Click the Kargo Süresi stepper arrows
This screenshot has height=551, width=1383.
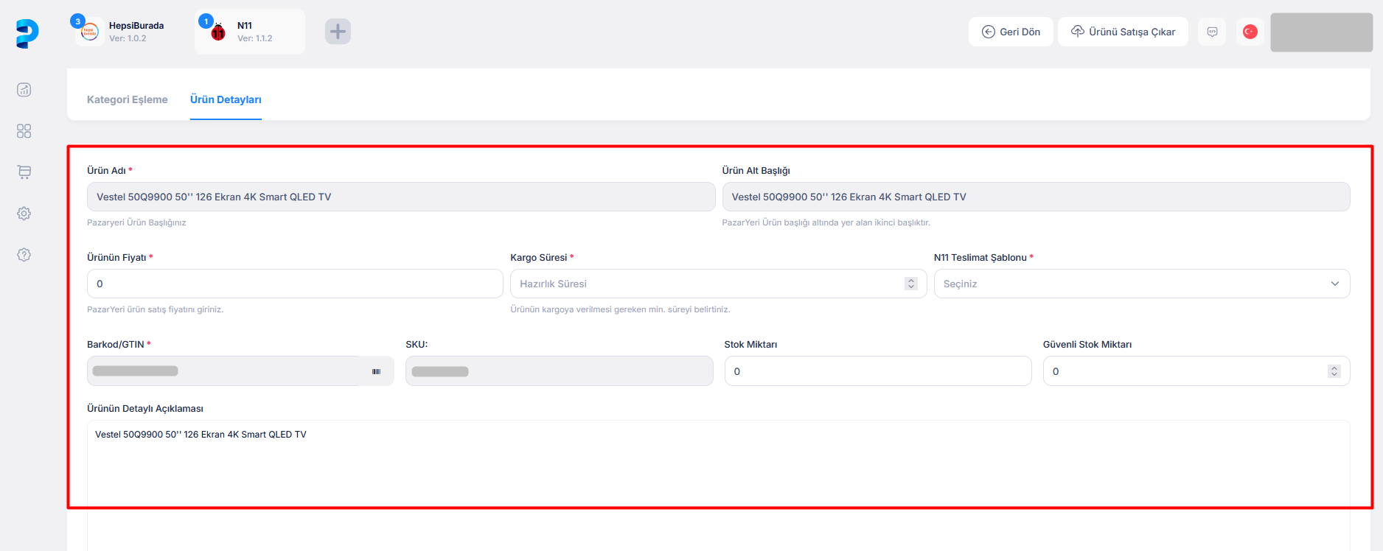pyautogui.click(x=911, y=284)
